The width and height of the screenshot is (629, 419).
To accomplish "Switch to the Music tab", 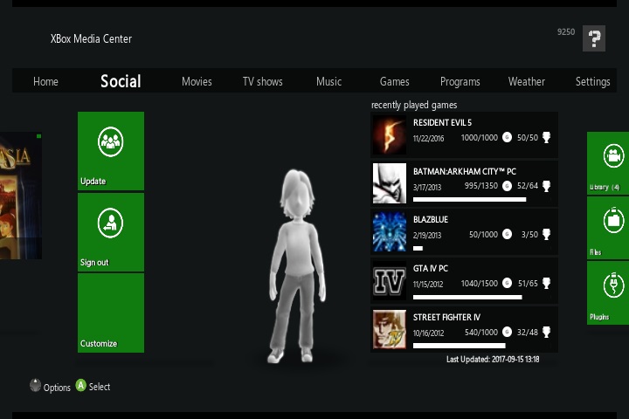I will click(x=329, y=81).
